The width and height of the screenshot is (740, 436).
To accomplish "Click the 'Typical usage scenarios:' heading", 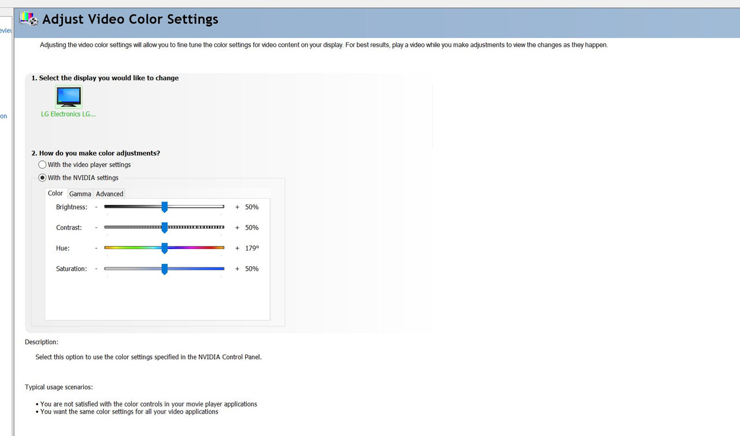I will point(59,387).
